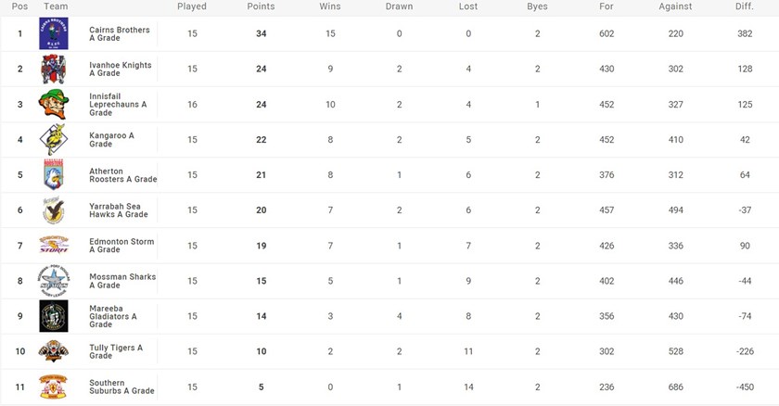Click the Kangaroo A Grade logo

pyautogui.click(x=53, y=140)
